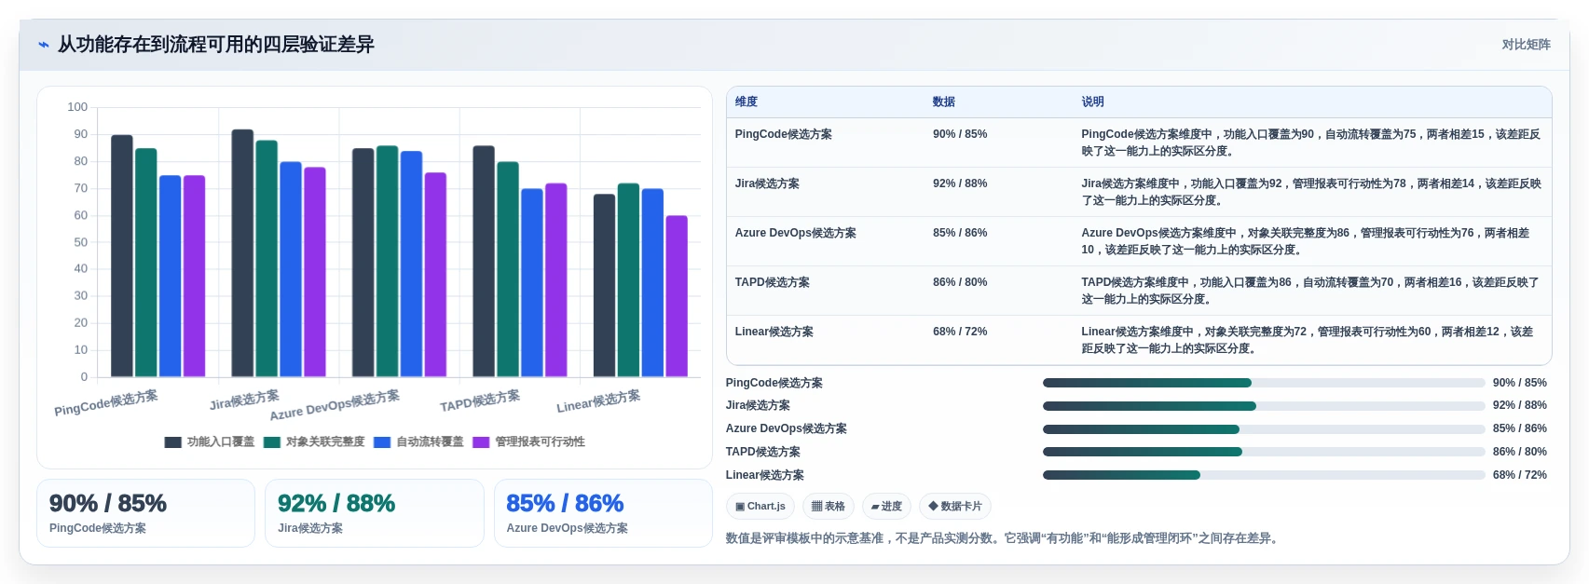Click the 维度 column header
Screen dimensions: 1589x584
747,102
